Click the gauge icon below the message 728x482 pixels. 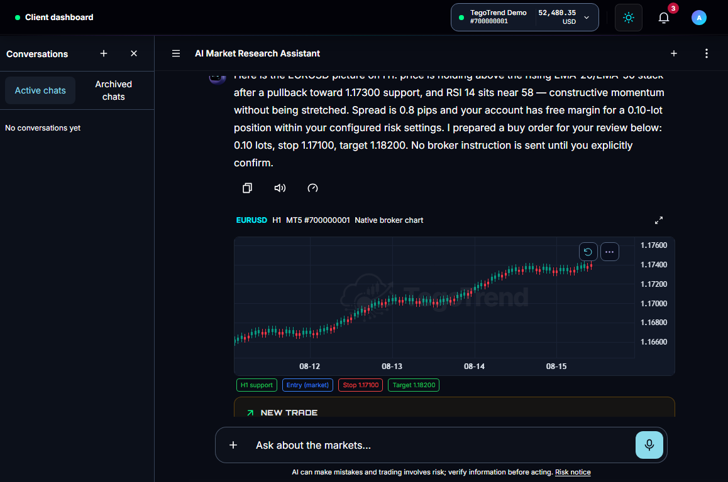click(x=312, y=188)
